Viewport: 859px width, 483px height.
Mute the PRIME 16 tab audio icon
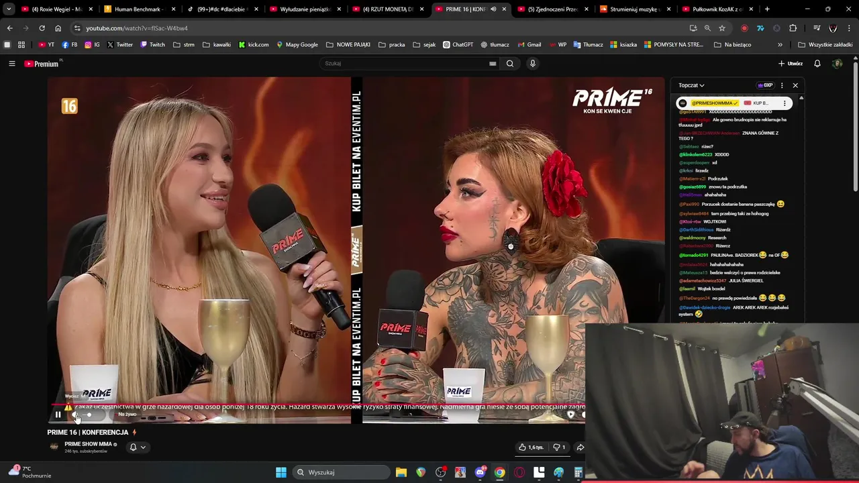[x=493, y=9]
